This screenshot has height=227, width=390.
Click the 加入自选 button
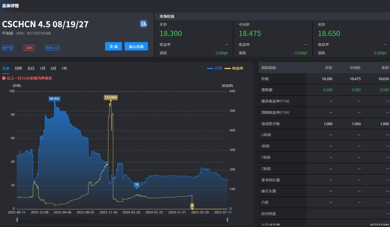[x=136, y=46]
